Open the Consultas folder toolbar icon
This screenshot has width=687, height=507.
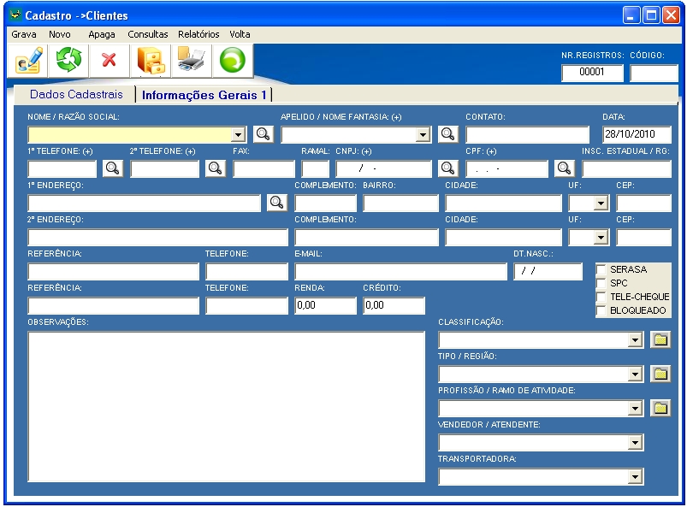[150, 62]
